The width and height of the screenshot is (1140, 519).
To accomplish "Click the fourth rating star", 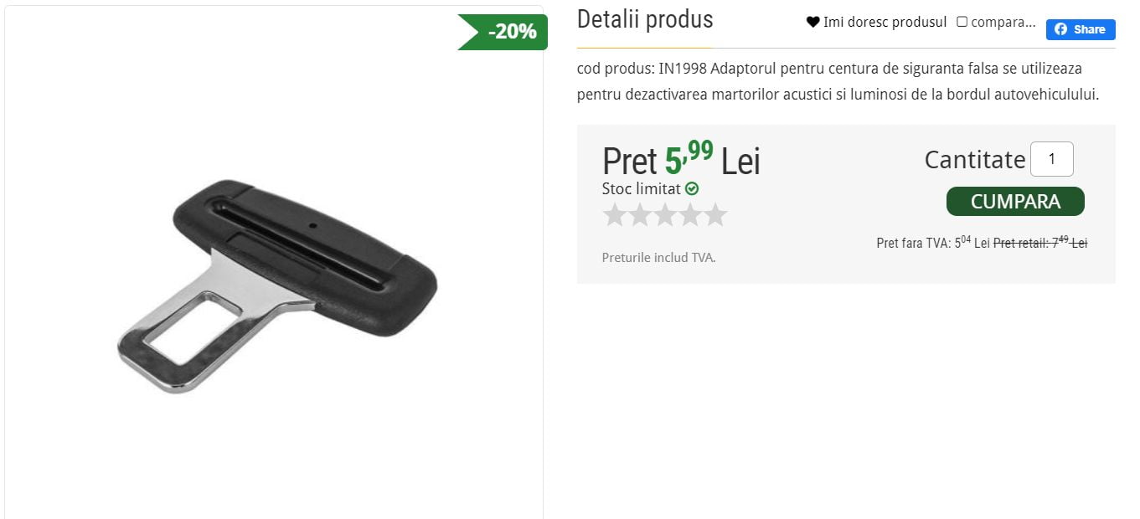I will tap(691, 215).
